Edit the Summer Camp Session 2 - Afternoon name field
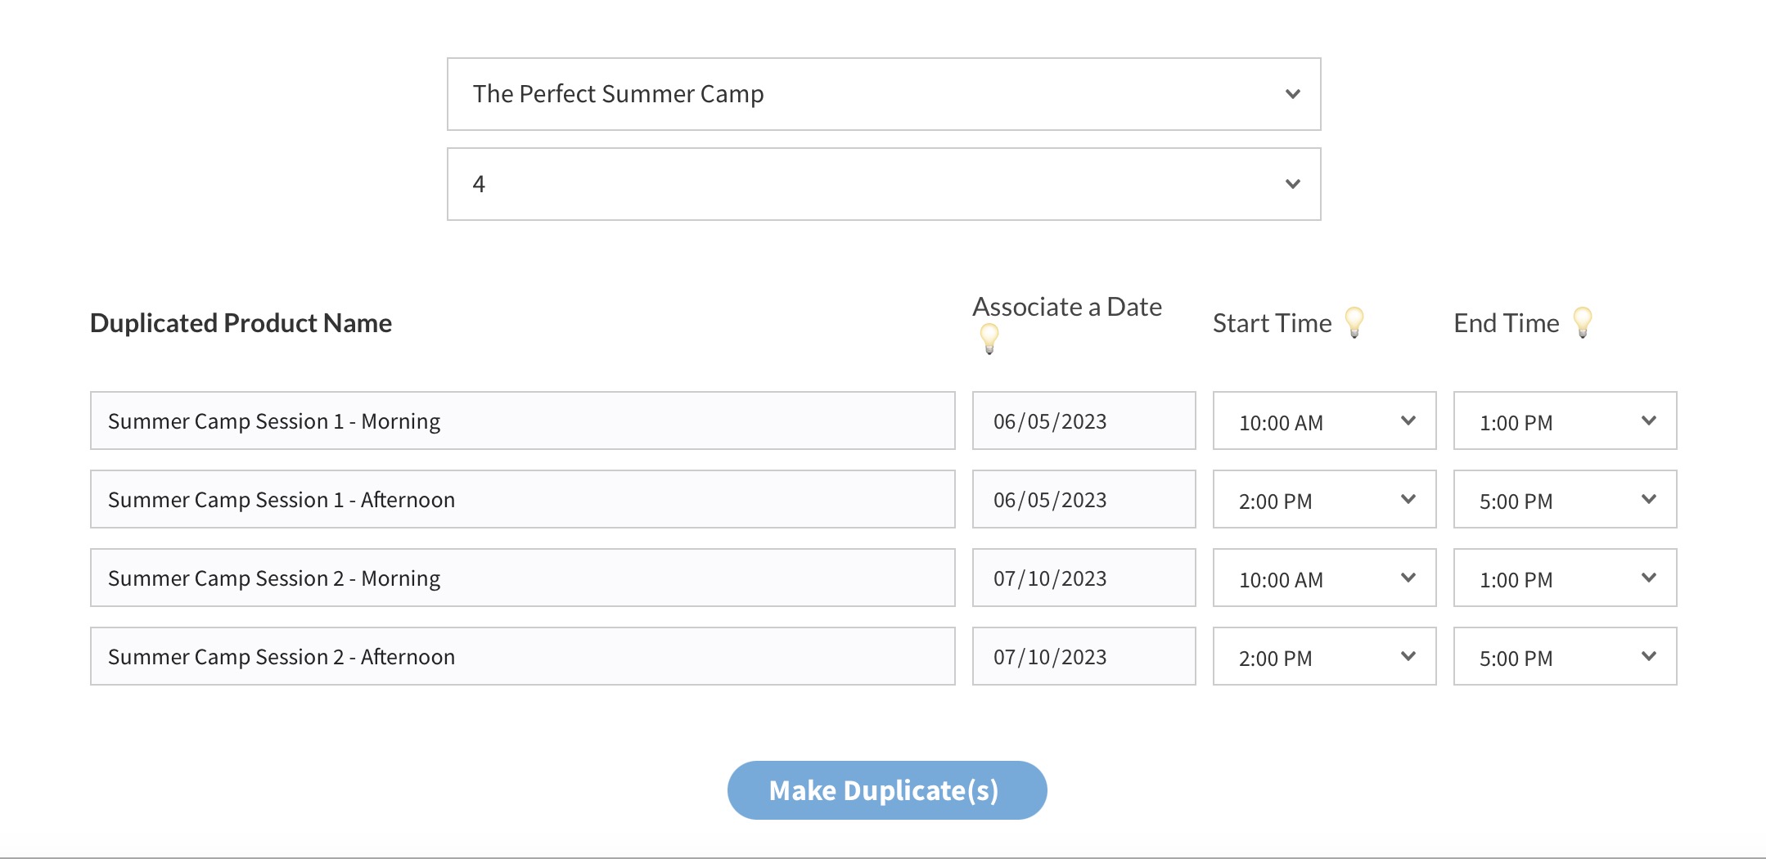The image size is (1766, 859). pyautogui.click(x=522, y=657)
